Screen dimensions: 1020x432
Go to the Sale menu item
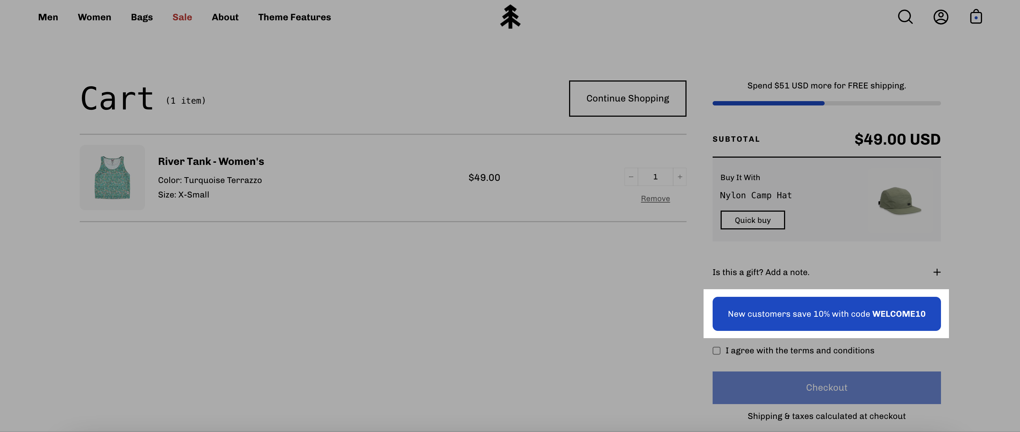182,17
